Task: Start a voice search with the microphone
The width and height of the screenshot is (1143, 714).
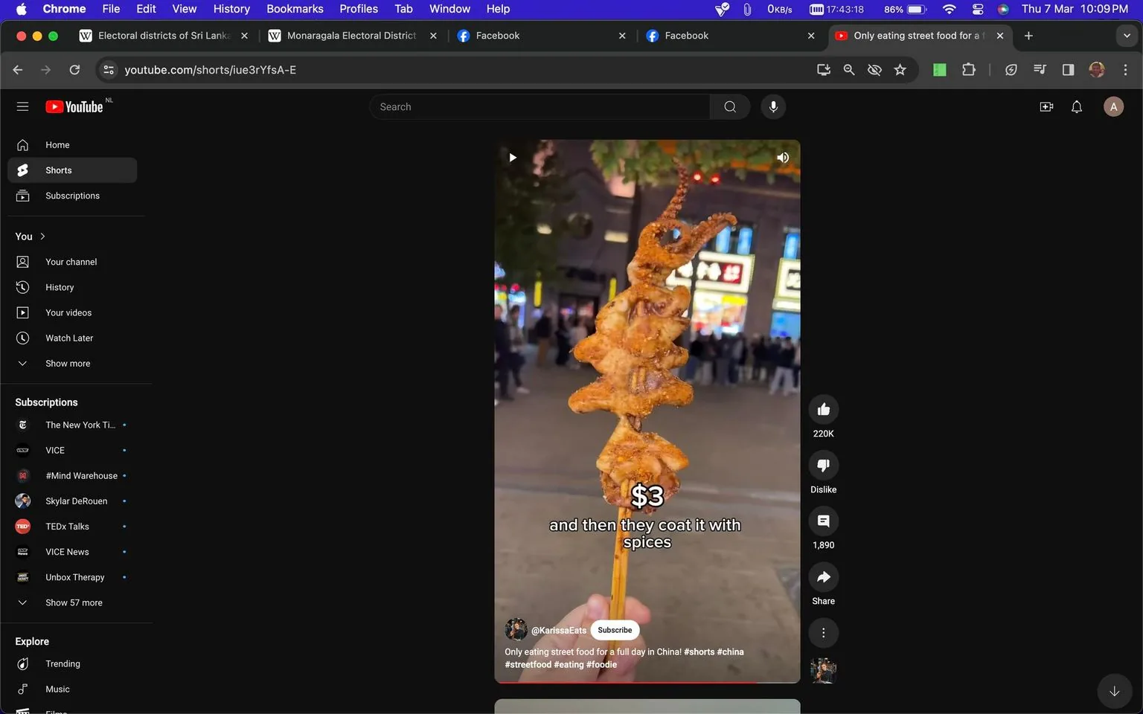Action: pos(773,106)
